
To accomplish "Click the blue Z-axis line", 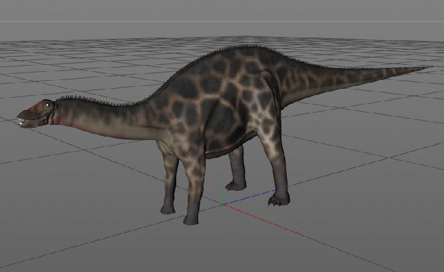I will coord(249,198).
